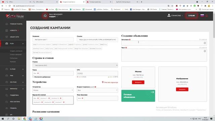Remove the Android 9 tag

pyautogui.click(x=42, y=102)
